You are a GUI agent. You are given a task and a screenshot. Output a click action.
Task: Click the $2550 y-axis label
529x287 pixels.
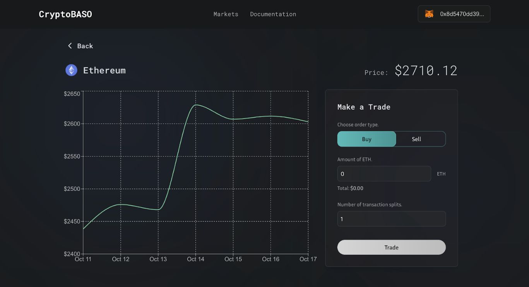(72, 156)
